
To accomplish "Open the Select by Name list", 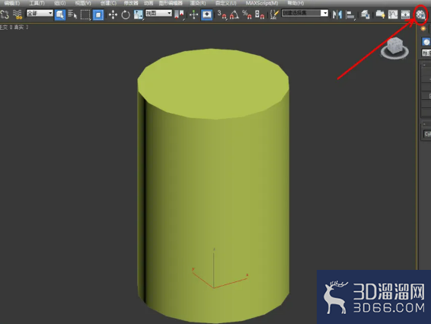I will 72,14.
